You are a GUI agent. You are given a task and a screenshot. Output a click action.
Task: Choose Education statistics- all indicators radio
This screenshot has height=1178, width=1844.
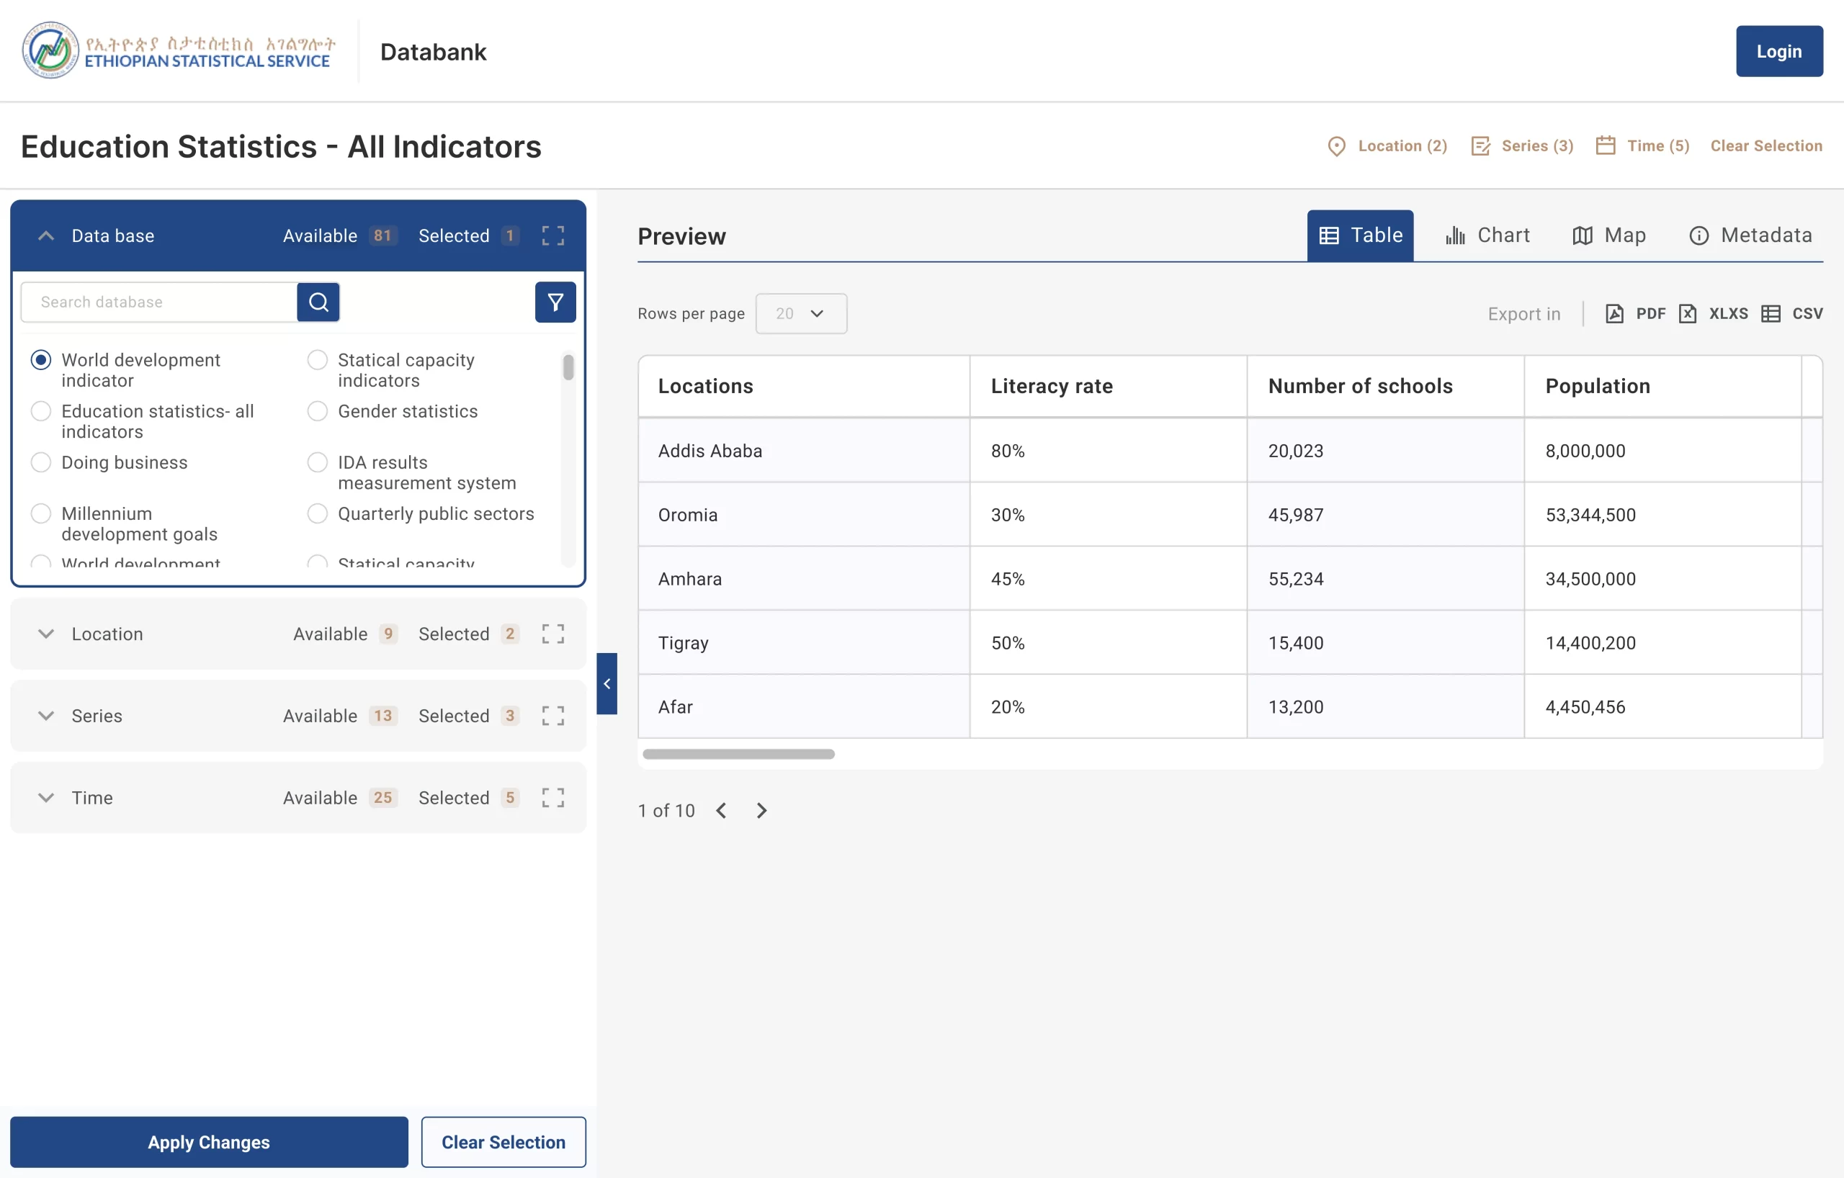(x=41, y=411)
